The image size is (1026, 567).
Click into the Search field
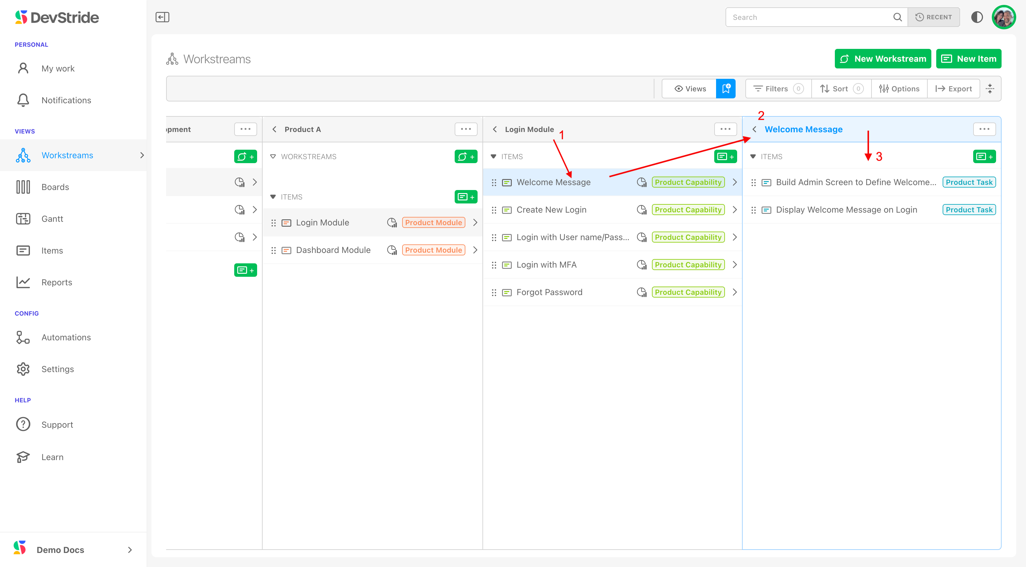pos(809,17)
